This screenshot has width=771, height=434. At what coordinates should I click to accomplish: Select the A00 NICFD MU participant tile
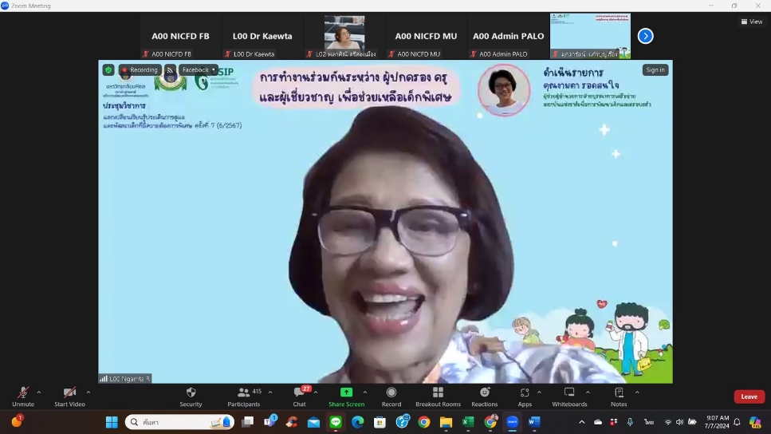(x=426, y=36)
